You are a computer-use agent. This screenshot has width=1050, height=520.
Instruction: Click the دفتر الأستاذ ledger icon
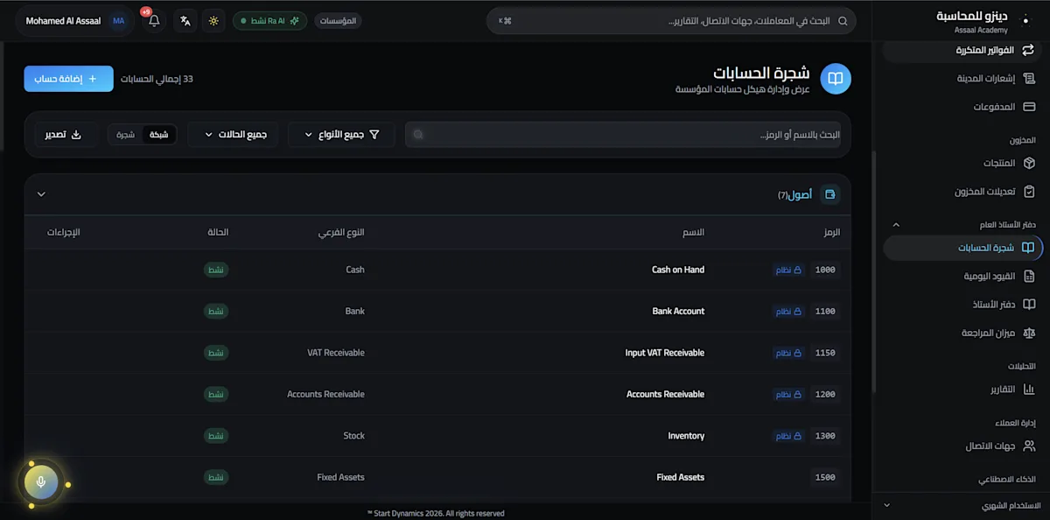[x=1029, y=304]
